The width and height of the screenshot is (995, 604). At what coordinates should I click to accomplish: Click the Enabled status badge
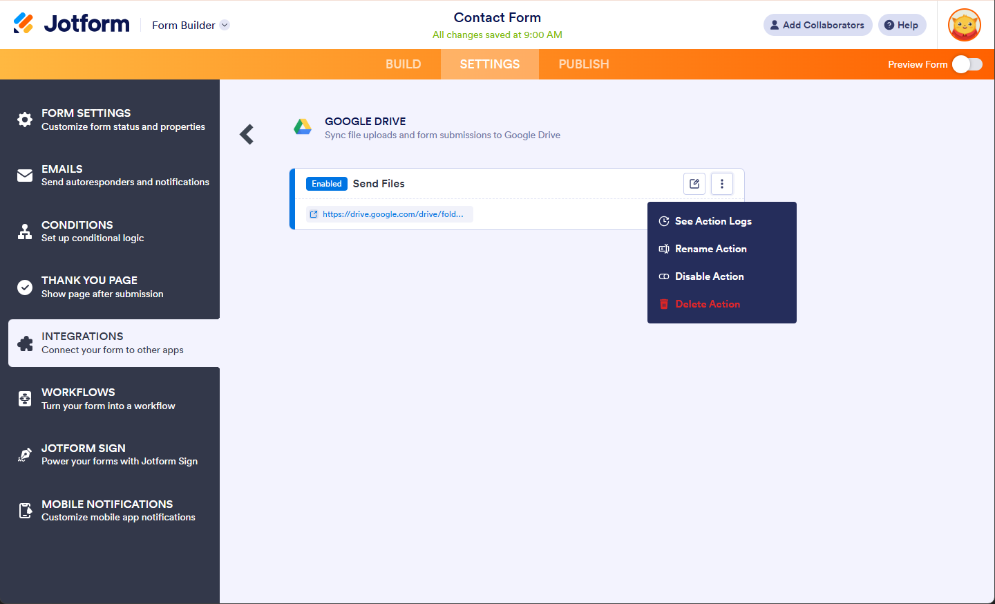point(326,184)
